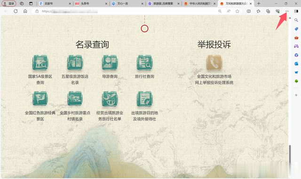
Task: Open the 国家5A级景区查询 icon
Action: [40, 63]
